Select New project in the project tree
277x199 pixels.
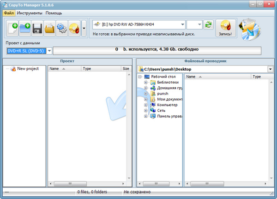tap(28, 69)
